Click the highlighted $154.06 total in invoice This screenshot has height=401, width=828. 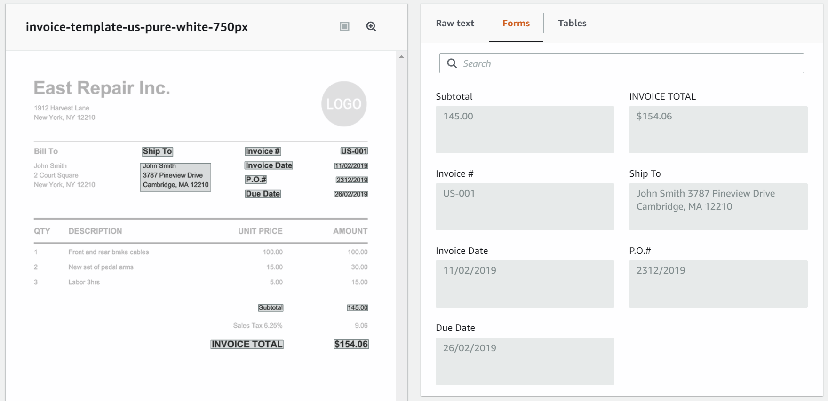(351, 344)
